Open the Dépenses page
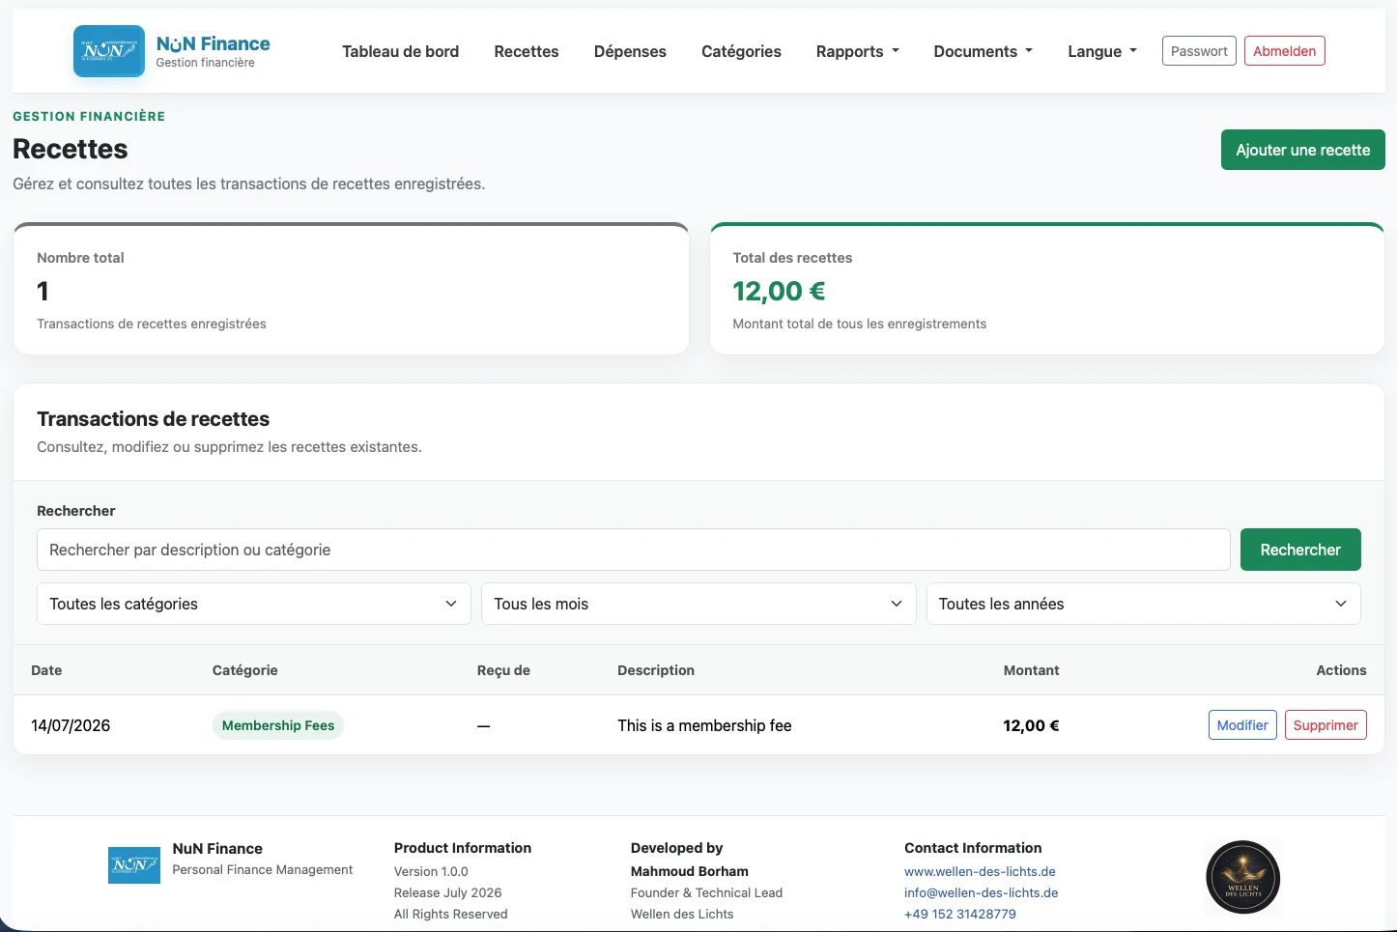Image resolution: width=1397 pixels, height=932 pixels. (x=630, y=51)
